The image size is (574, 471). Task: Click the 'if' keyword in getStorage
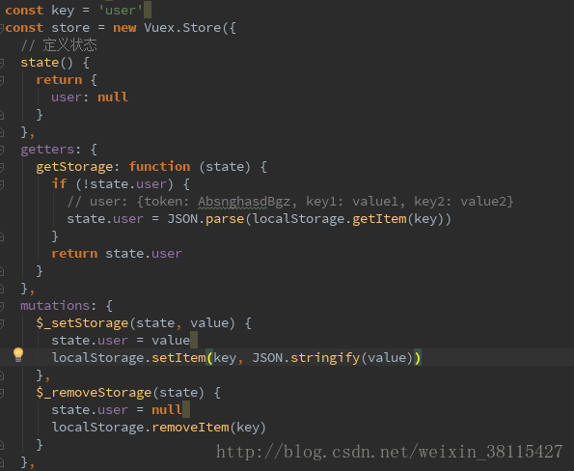59,183
